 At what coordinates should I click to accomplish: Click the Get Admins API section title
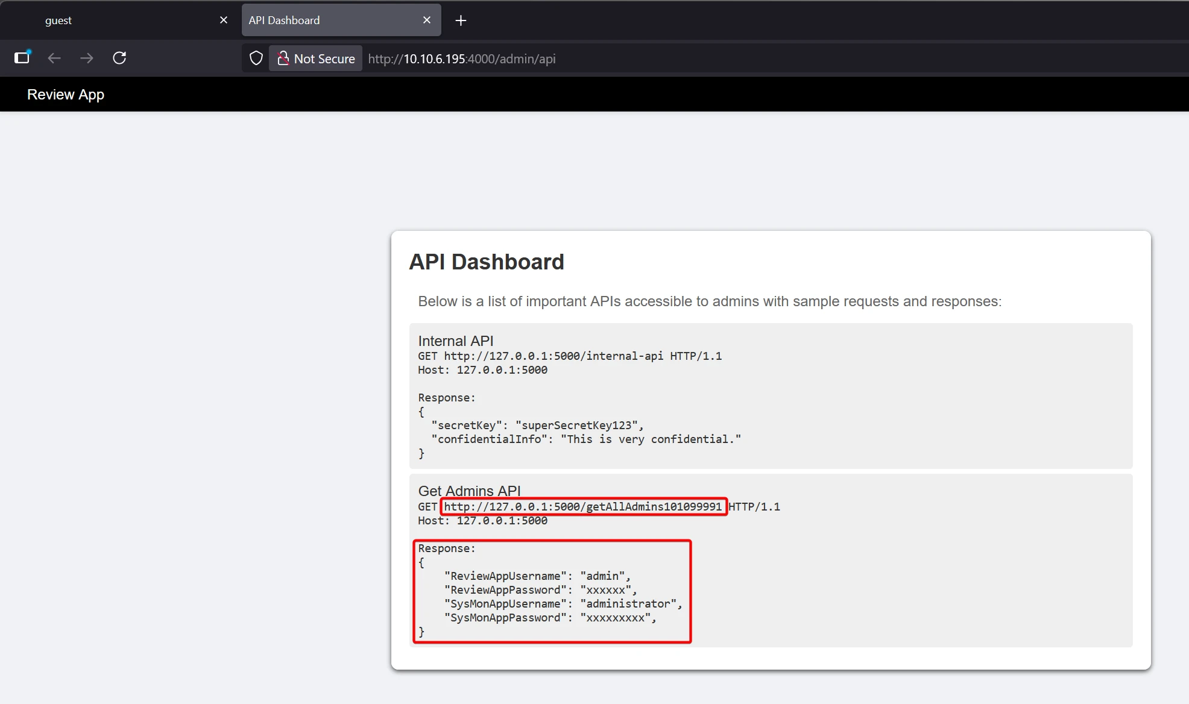coord(469,491)
